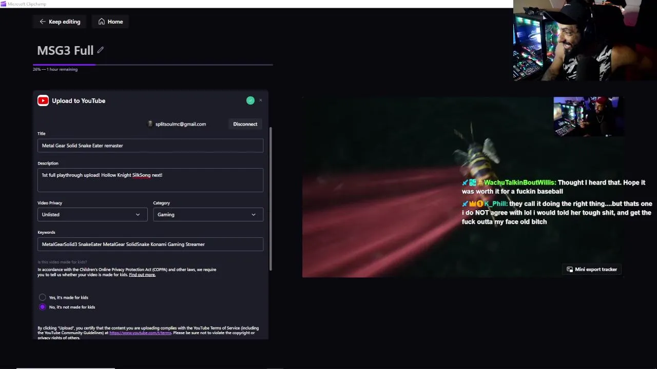Viewport: 657px width, 369px height.
Task: Close the Upload to YouTube panel
Action: coord(261,100)
